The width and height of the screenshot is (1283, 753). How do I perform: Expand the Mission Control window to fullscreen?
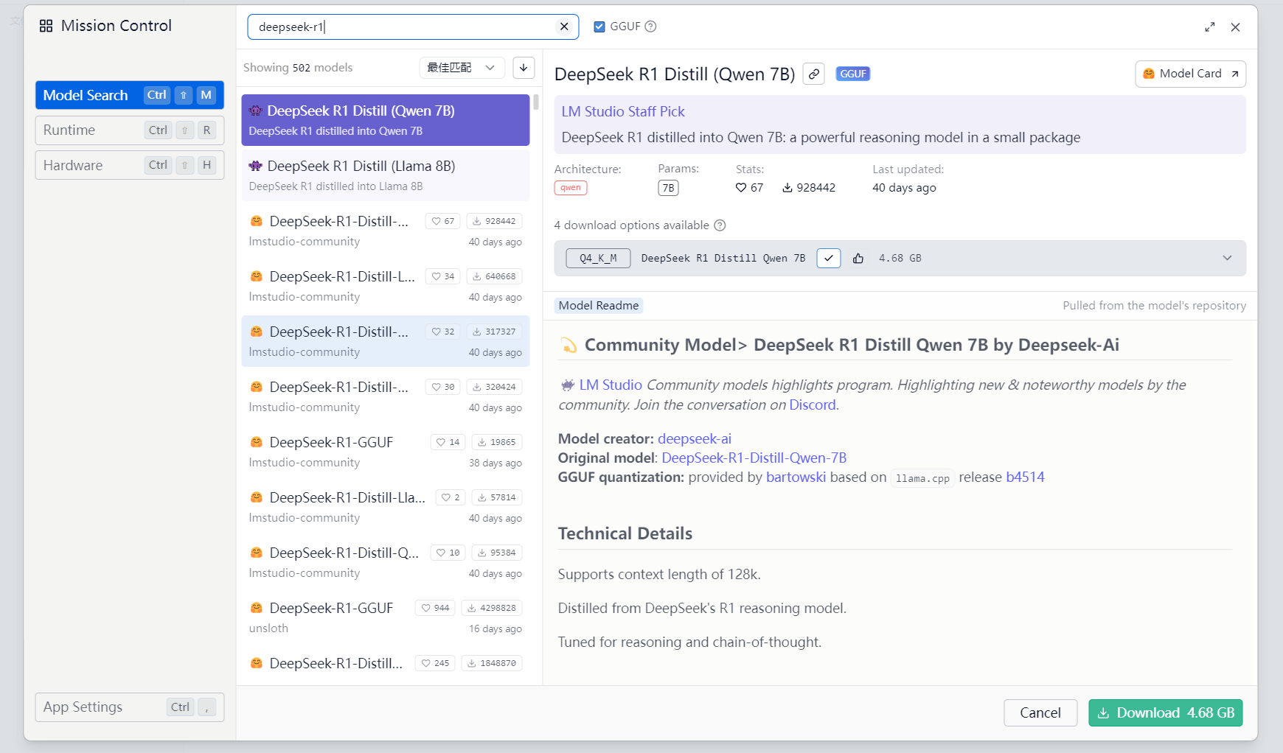(1210, 27)
